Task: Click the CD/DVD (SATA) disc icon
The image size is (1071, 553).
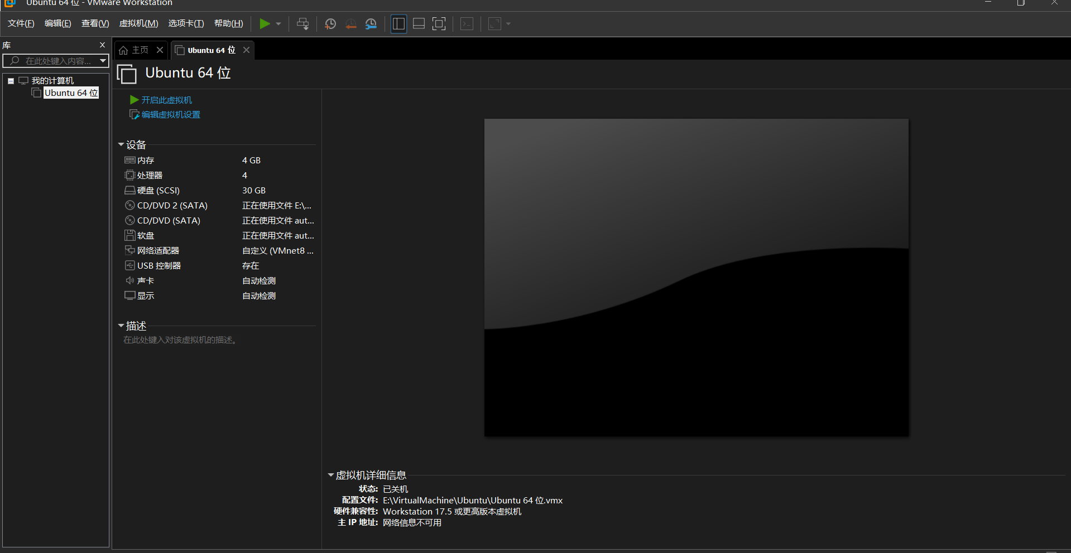Action: click(x=130, y=220)
